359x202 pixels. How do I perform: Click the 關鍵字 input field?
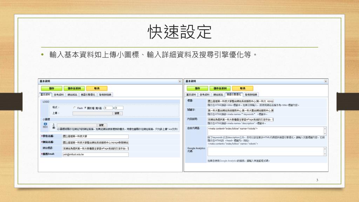click(x=241, y=110)
